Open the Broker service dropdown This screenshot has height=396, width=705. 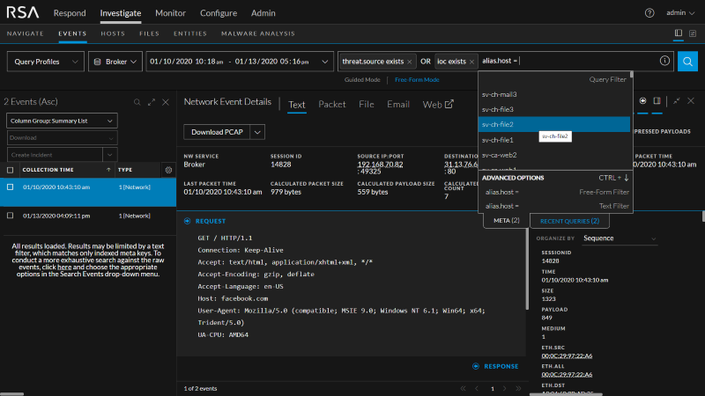pyautogui.click(x=115, y=62)
